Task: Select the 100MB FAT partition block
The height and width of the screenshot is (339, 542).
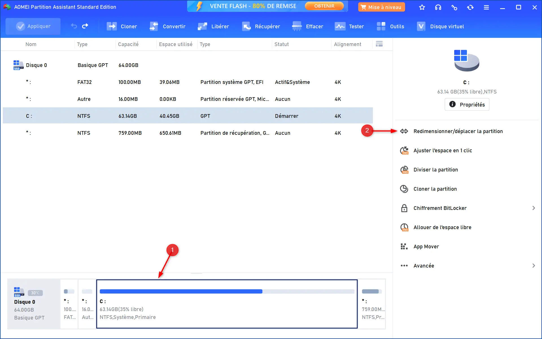Action: [69, 304]
